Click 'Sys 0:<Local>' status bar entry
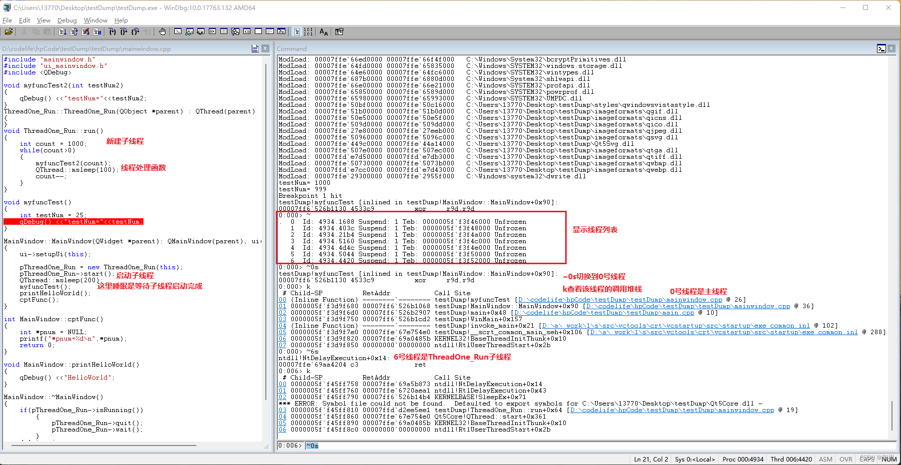Viewport: 901px width, 465px height. pos(695,459)
